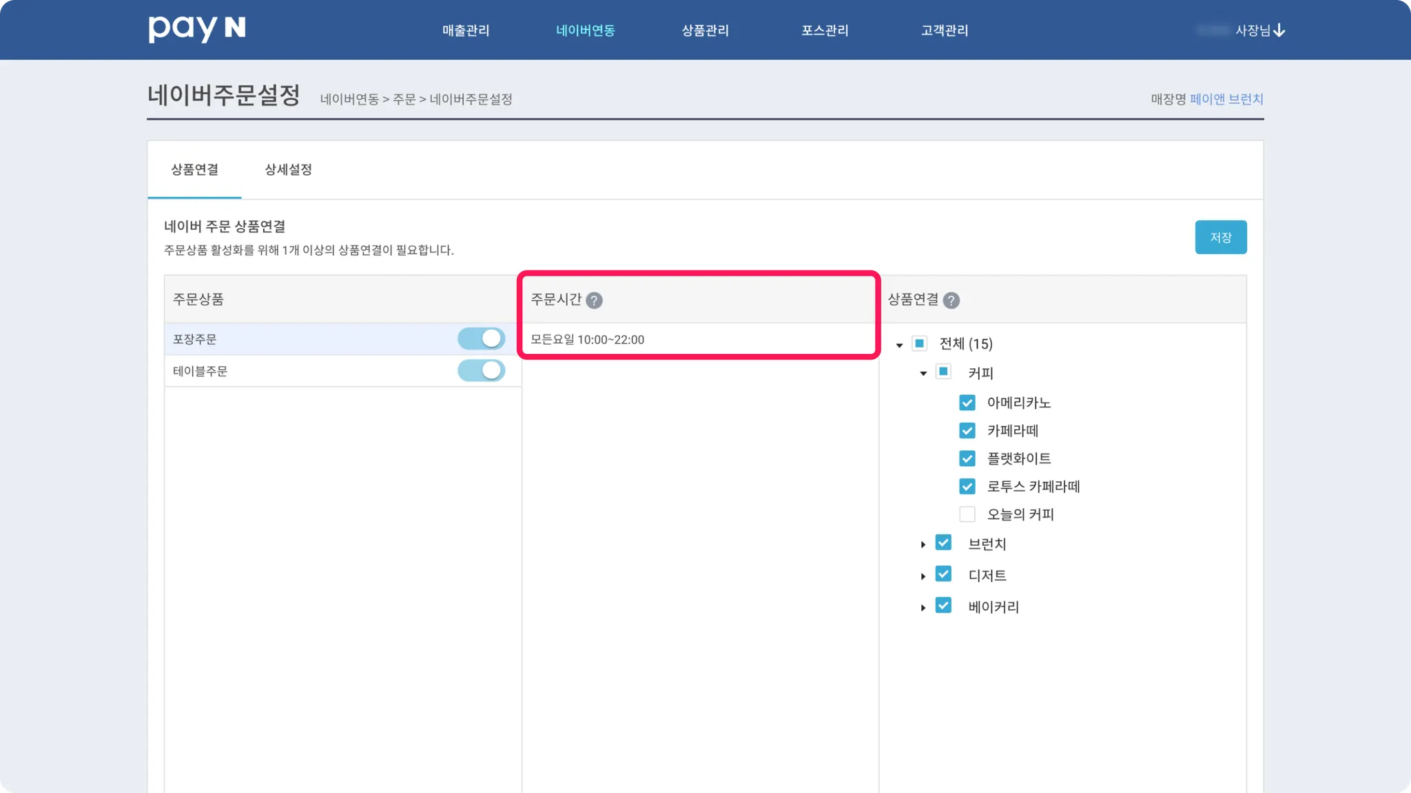
Task: Toggle the 테이블주문 switch
Action: coord(481,370)
